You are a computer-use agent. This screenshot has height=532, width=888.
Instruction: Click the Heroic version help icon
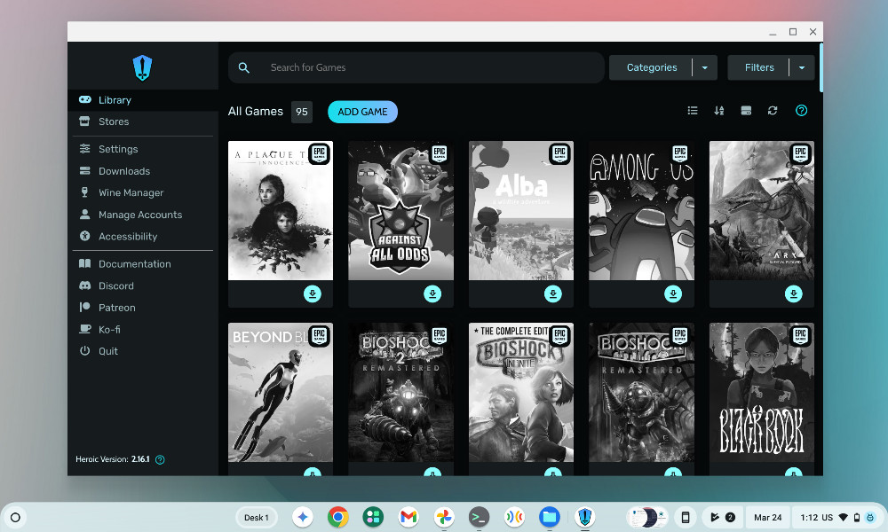point(160,459)
